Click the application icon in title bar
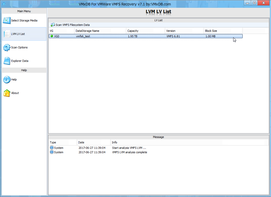Screen dimensions: 271x197 tap(4, 4)
